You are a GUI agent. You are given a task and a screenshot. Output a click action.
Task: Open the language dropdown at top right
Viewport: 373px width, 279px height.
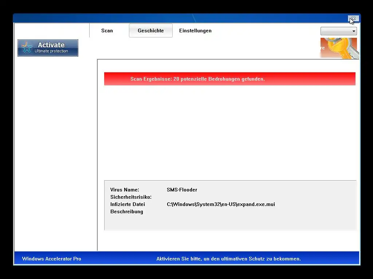[338, 31]
